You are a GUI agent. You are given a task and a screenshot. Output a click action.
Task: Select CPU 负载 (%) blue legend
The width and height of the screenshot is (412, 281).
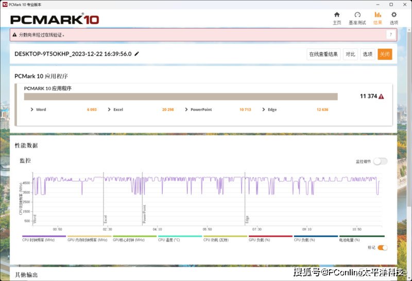(316, 238)
